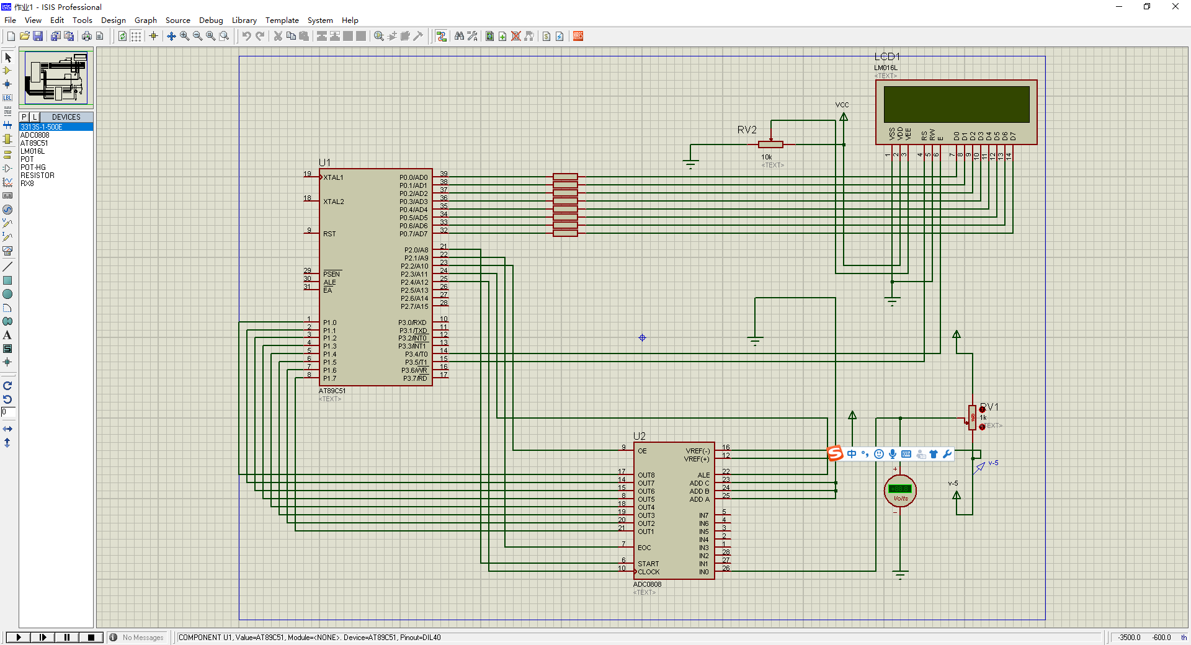Zoom to selected area
The image size is (1191, 645).
[224, 36]
